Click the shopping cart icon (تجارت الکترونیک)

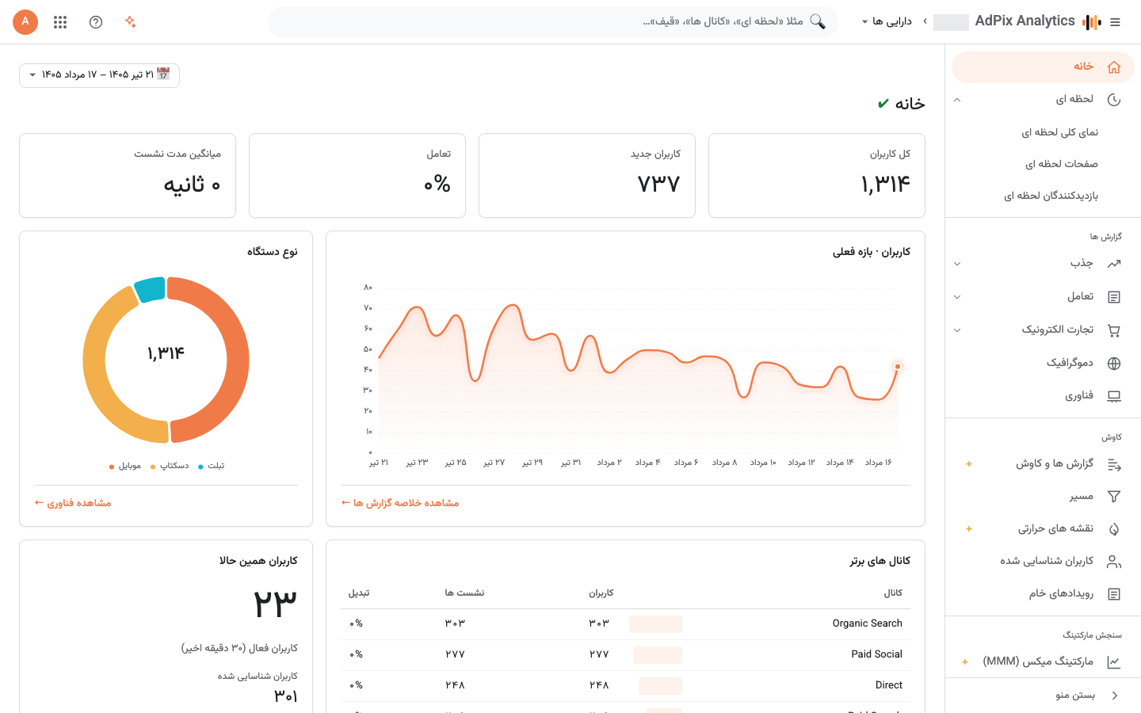point(1114,330)
